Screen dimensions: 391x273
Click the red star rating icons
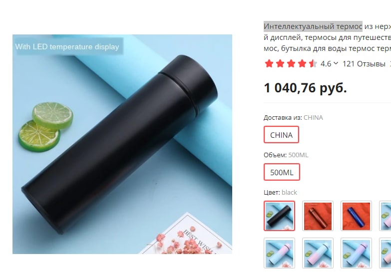[291, 63]
